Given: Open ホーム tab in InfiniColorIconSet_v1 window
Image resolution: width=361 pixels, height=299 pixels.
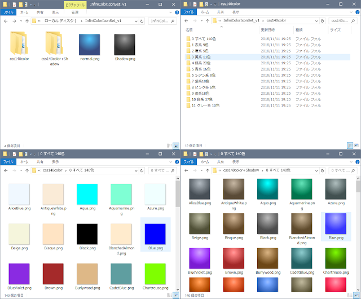Looking at the screenshot, I should [x=24, y=12].
